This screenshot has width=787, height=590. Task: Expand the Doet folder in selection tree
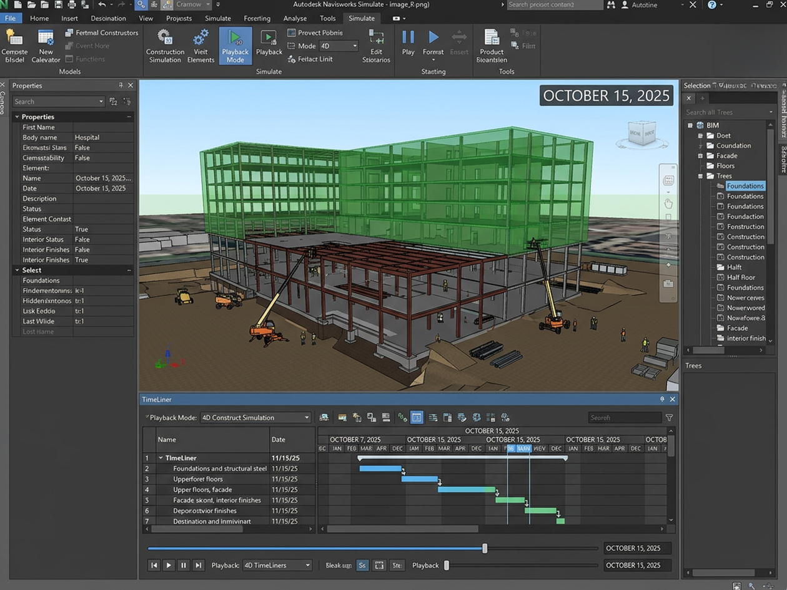pos(700,135)
